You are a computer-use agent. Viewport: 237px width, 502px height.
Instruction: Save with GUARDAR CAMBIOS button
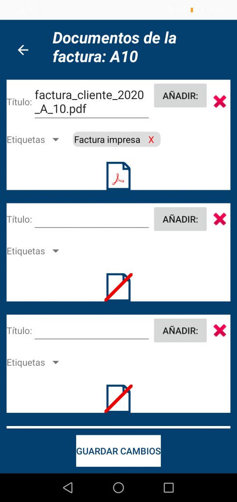point(118,451)
